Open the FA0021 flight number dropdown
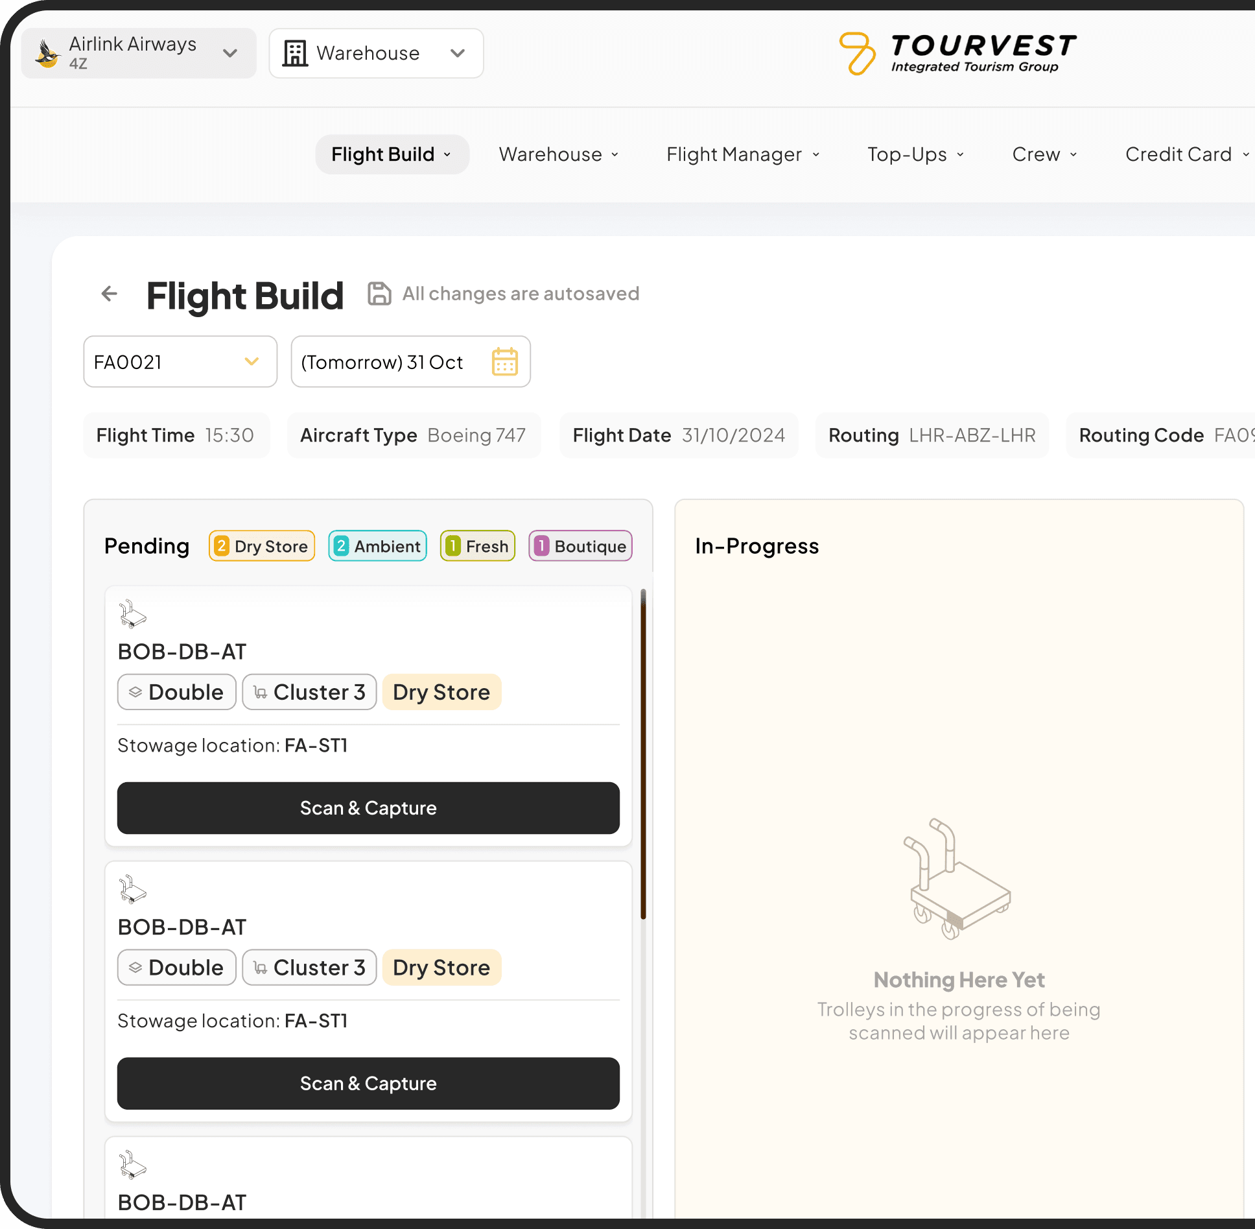Screen dimensions: 1255x1229 point(252,362)
